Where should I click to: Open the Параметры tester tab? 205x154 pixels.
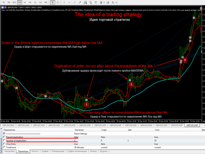point(23,151)
